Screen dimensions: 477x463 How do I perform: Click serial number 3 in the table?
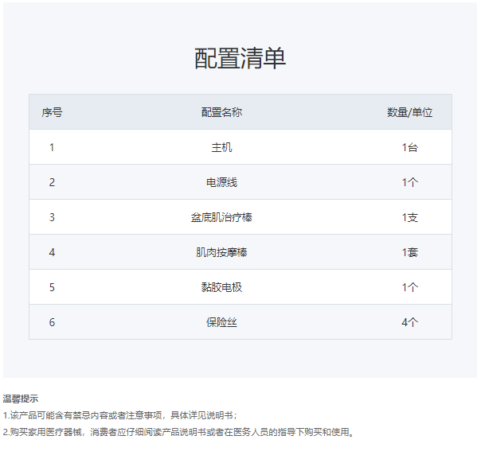[x=52, y=217]
